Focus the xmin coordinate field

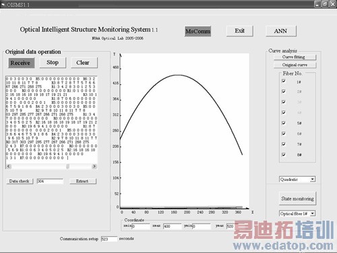click(140, 226)
